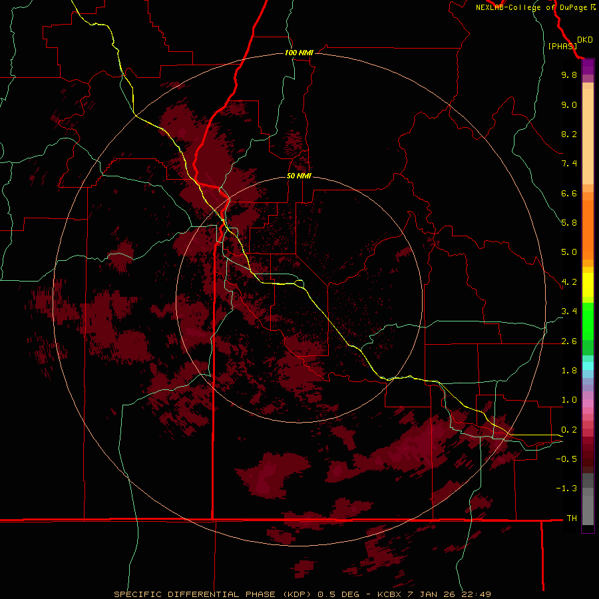Click the -1.3 scale value
This screenshot has height=599, width=599.
pyautogui.click(x=566, y=489)
